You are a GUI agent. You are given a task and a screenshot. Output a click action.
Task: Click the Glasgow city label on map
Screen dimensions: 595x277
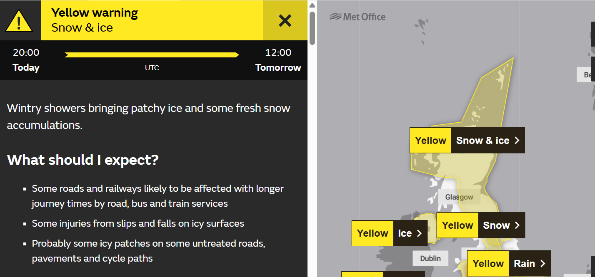tap(459, 197)
